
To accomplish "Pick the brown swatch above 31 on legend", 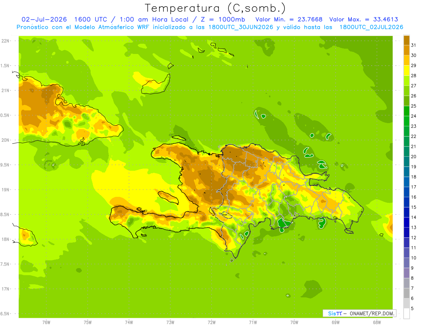I will 406,40.
